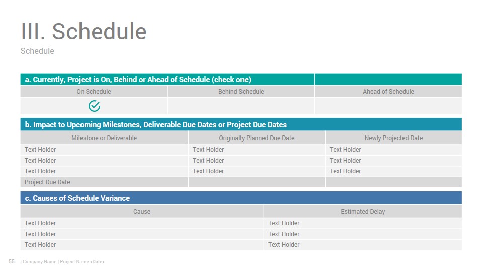Click the Behind Schedule column header
483x271 pixels.
(241, 91)
